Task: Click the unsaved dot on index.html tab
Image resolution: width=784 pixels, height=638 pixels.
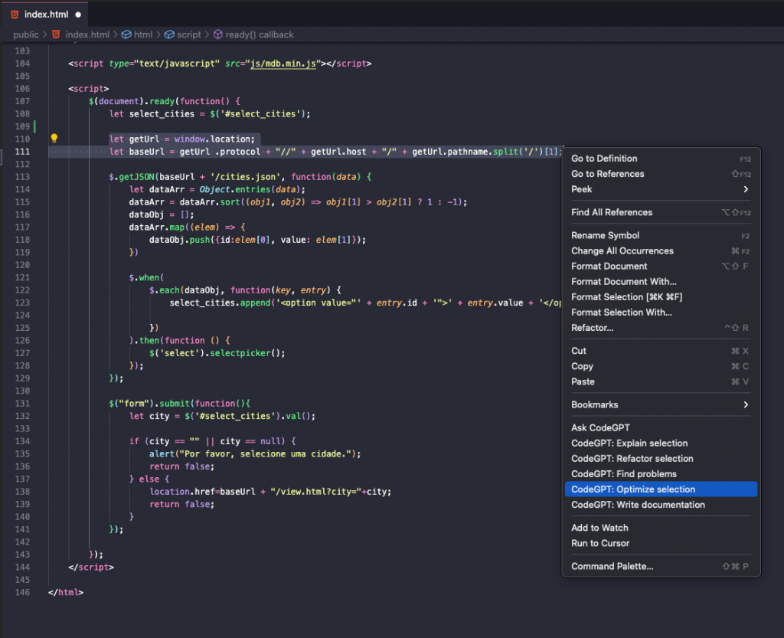Action: [78, 15]
